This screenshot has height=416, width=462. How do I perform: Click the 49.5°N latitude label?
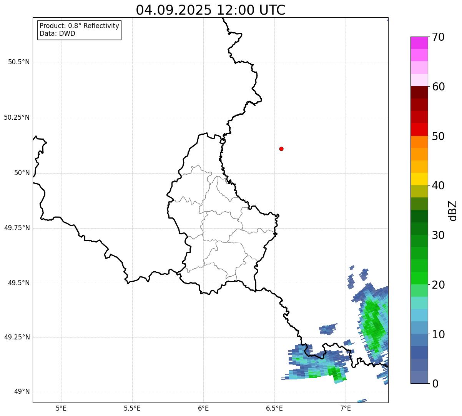pos(19,283)
